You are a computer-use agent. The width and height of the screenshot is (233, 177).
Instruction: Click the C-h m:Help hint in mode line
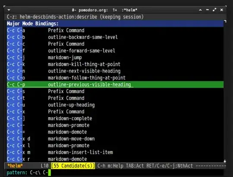pos(110,166)
